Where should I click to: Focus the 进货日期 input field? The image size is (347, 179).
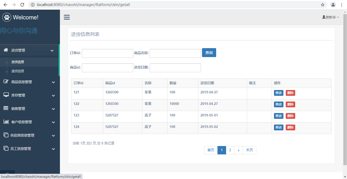click(x=175, y=68)
